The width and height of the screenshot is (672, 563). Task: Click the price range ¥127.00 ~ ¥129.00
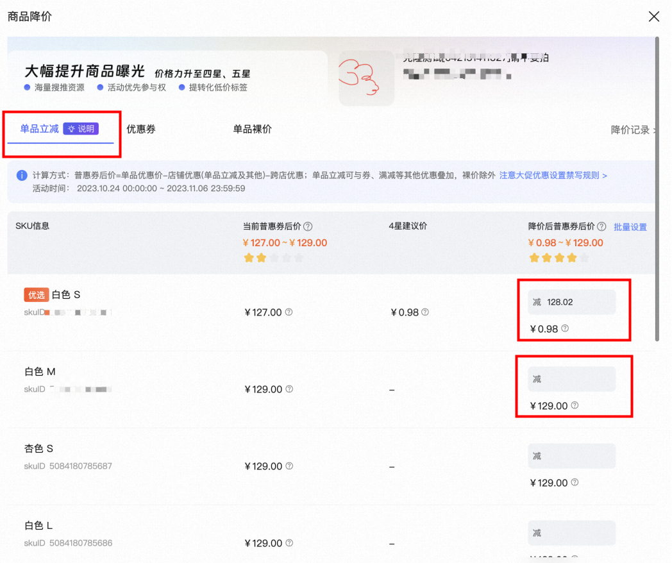(285, 242)
